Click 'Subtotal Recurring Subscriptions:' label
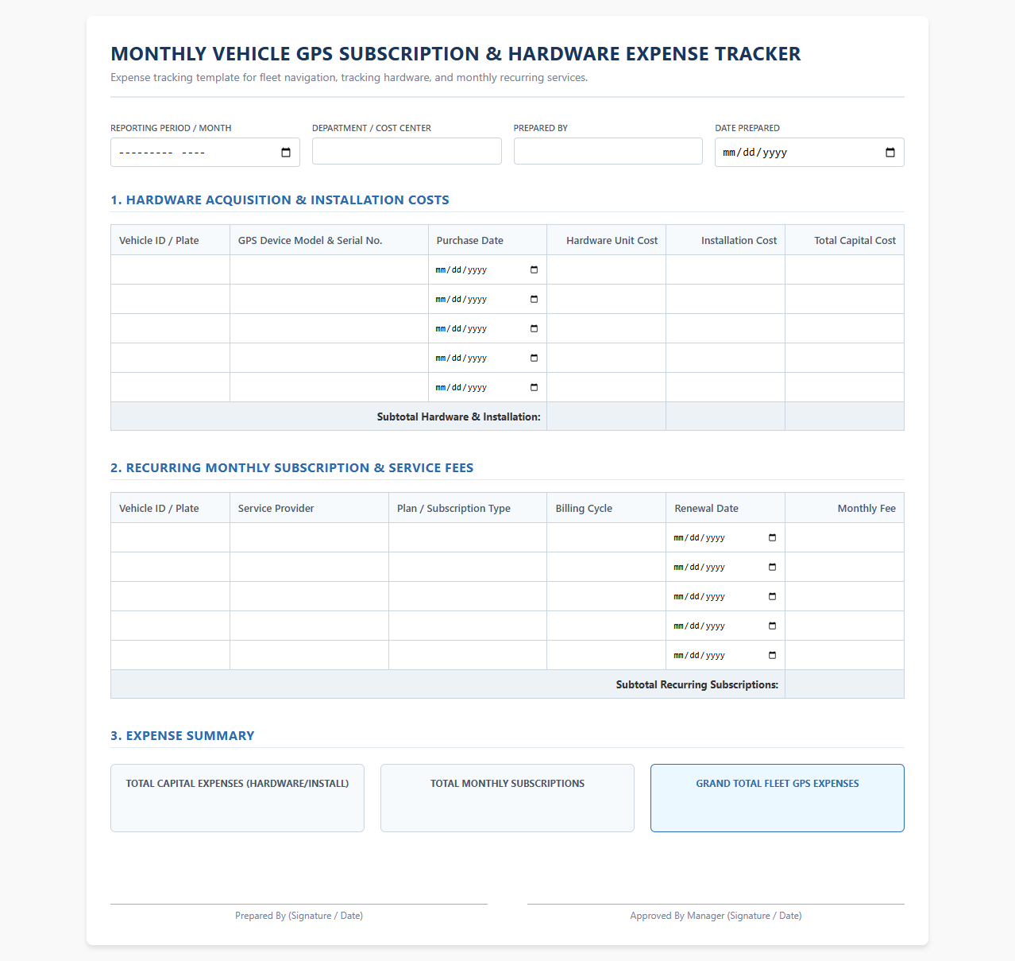Image resolution: width=1015 pixels, height=961 pixels. (x=697, y=684)
